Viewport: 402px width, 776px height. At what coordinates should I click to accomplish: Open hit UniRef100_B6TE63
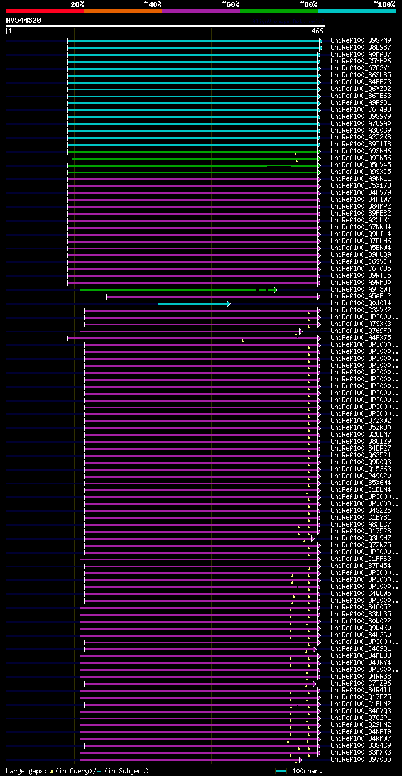click(x=361, y=96)
